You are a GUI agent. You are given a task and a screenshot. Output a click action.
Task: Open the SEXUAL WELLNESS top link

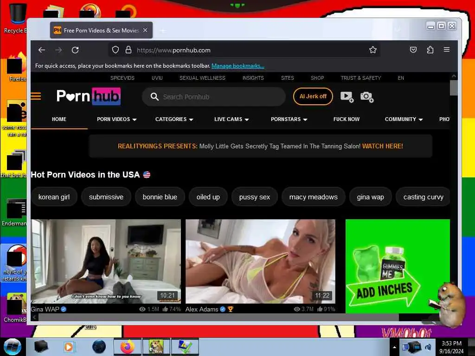coord(202,78)
